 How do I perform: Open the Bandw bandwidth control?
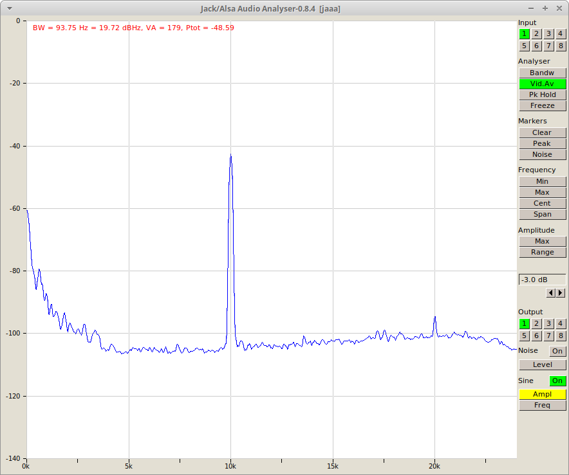click(543, 73)
